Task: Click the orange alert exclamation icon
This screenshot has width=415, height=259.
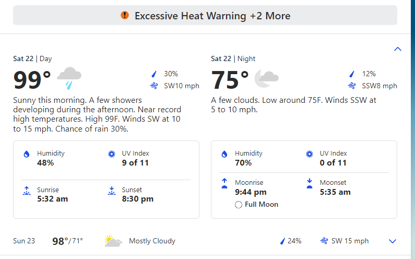Action: coord(125,15)
